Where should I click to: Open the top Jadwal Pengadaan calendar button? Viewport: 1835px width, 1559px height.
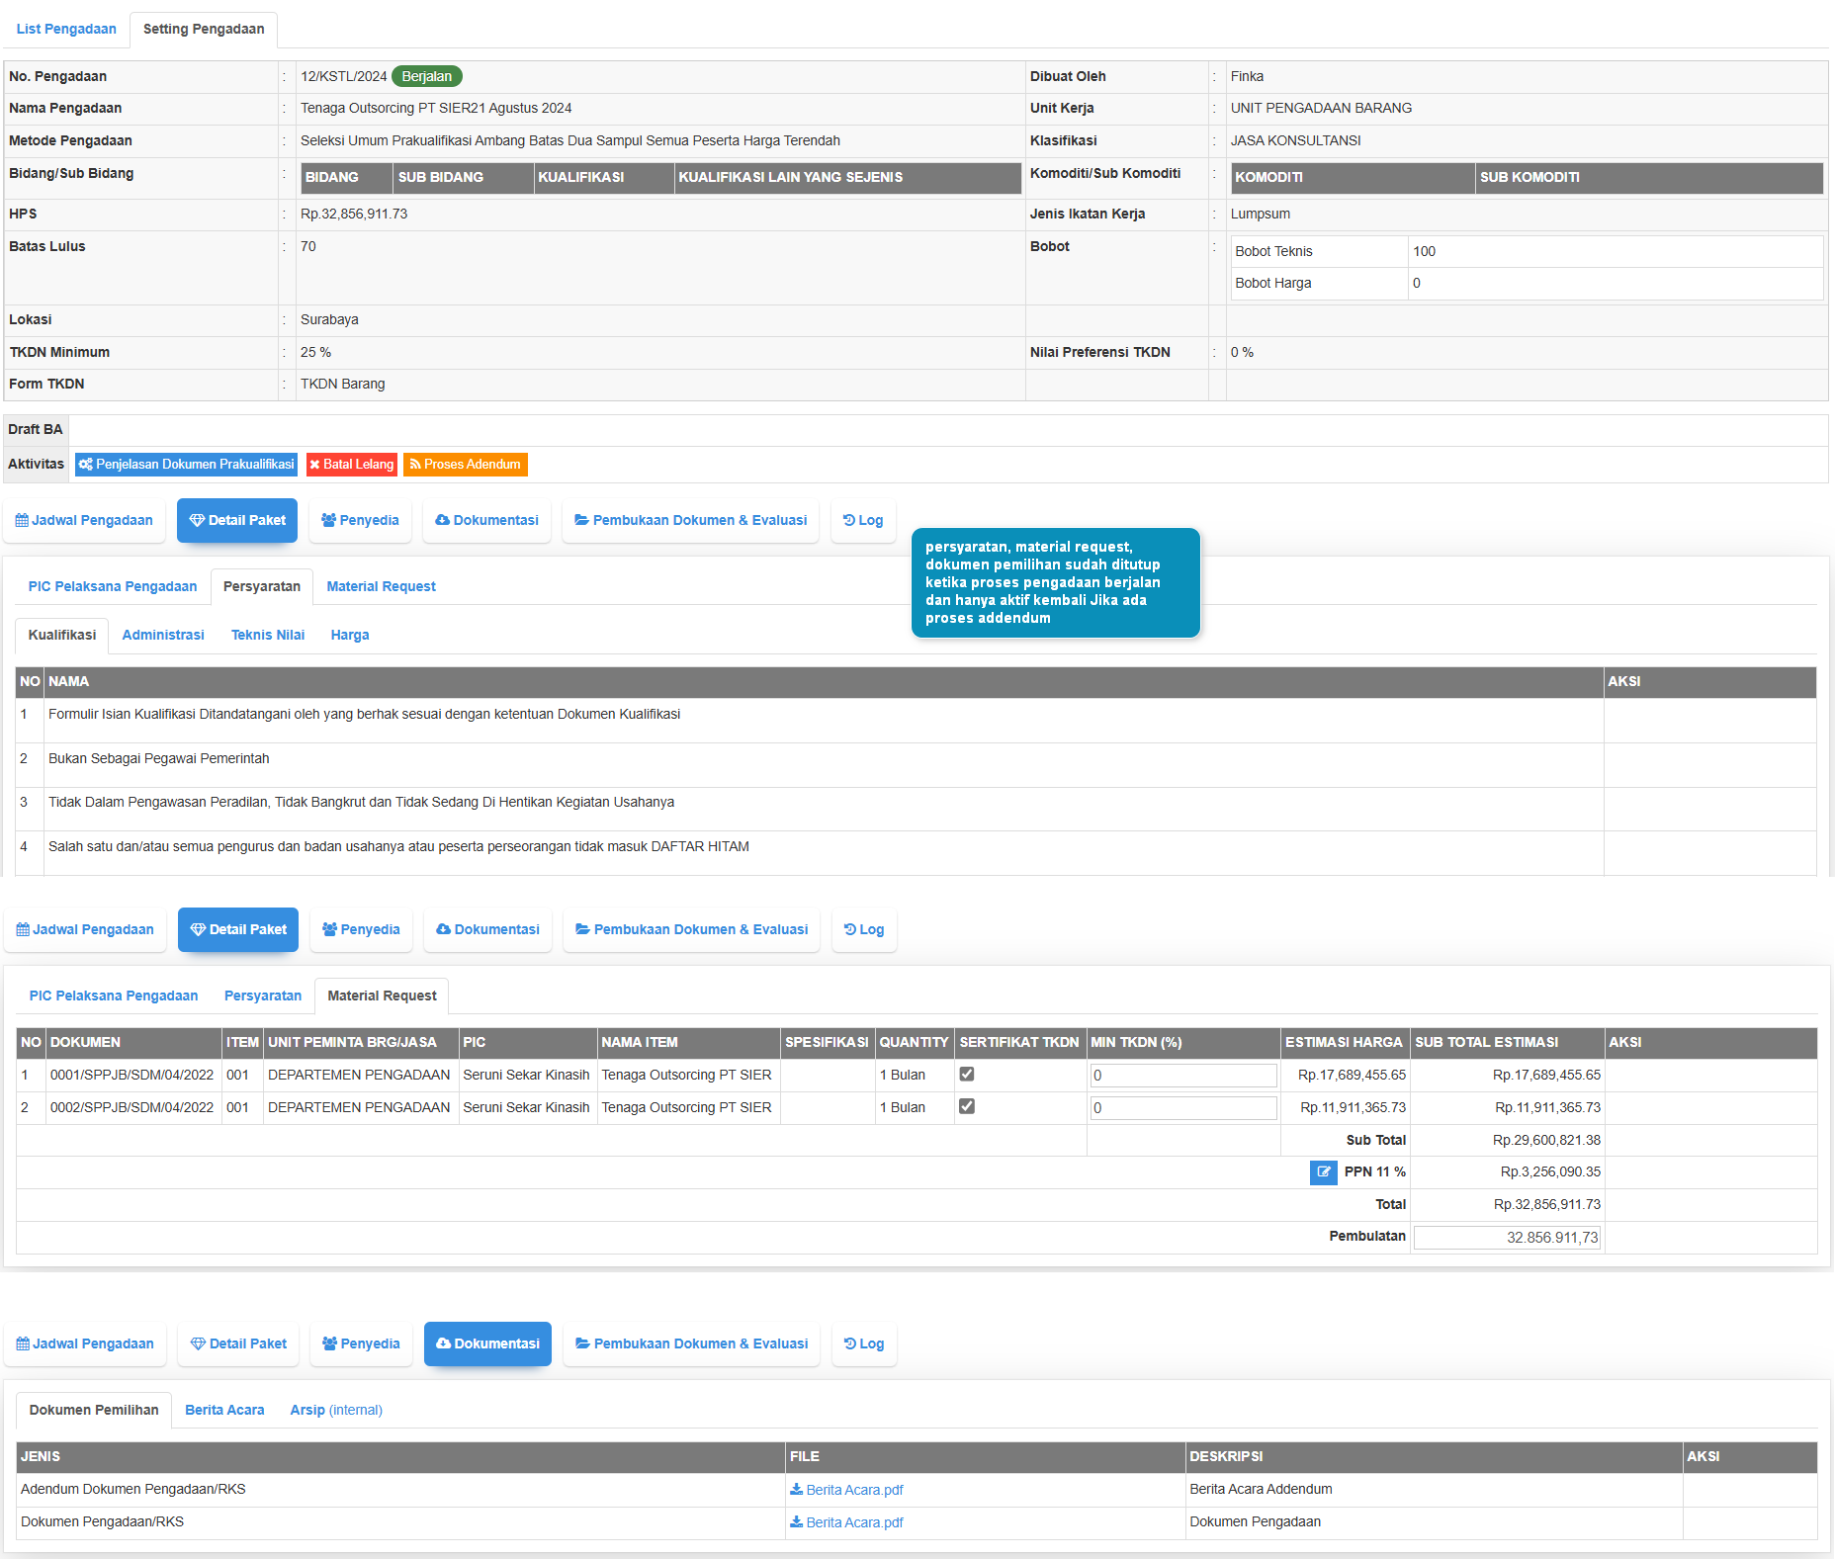(x=84, y=521)
